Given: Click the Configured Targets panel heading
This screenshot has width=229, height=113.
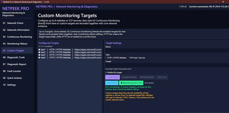Looking at the screenshot, I should click(x=49, y=43).
